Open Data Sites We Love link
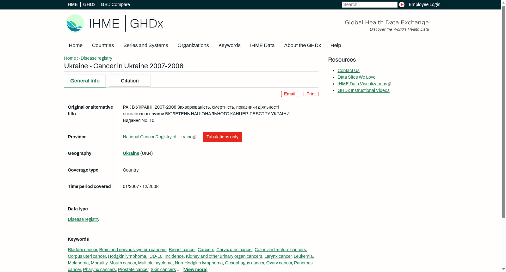Viewport: 506px width, 272px height. point(356,77)
